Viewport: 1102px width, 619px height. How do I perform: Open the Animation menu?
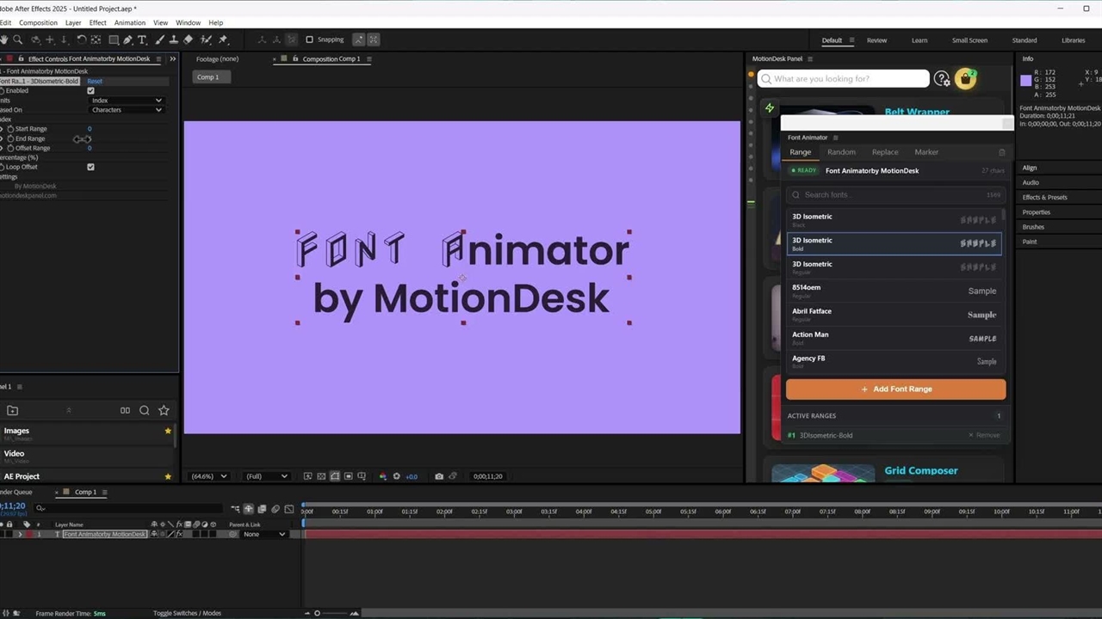130,22
